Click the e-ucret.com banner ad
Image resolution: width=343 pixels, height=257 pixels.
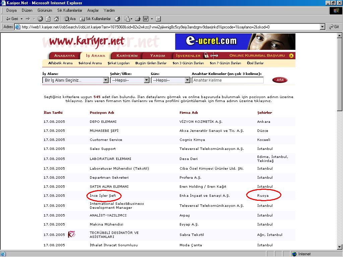(235, 41)
